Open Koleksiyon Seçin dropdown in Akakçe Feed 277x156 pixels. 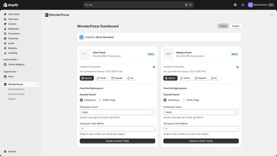click(201, 112)
